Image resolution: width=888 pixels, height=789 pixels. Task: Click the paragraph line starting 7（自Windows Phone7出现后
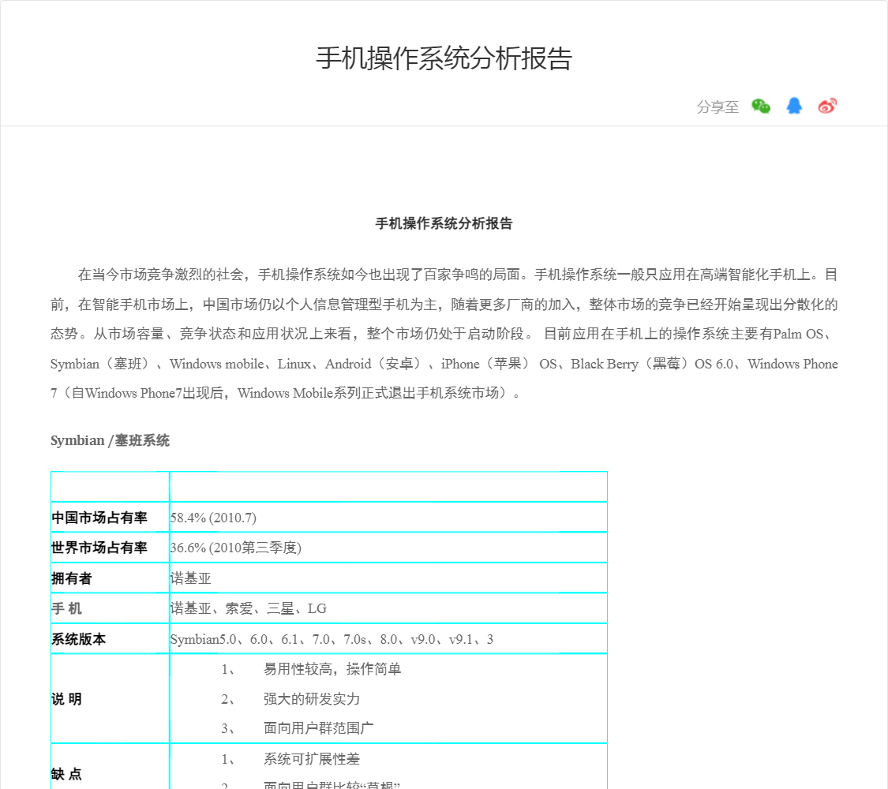[286, 393]
